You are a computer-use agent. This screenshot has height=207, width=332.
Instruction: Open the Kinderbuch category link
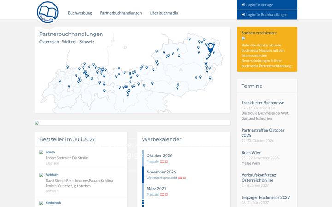click(x=53, y=203)
